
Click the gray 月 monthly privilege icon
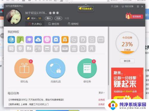92,48
